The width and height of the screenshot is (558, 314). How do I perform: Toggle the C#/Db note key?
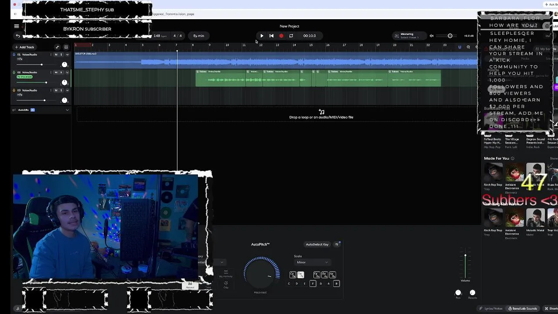pos(293,275)
